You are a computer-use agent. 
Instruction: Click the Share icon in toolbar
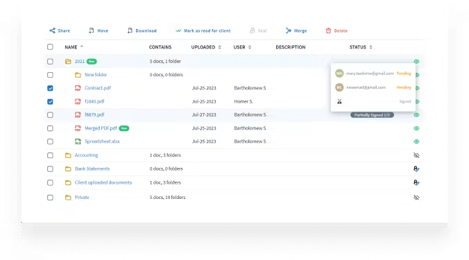[52, 31]
